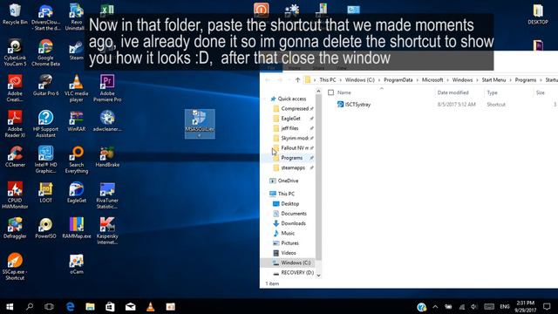Open PowerISO desktop shortcut
558x314 pixels.
(45, 228)
